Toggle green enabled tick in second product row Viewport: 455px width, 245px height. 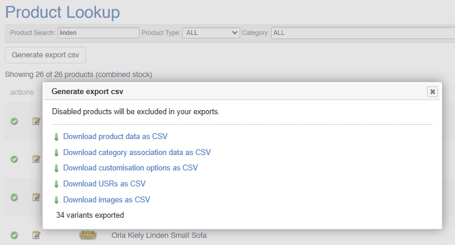pyautogui.click(x=14, y=159)
